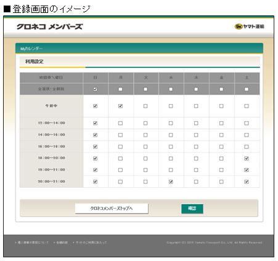Uncheck 20:00~21:00 checkbox for 土

247,182
